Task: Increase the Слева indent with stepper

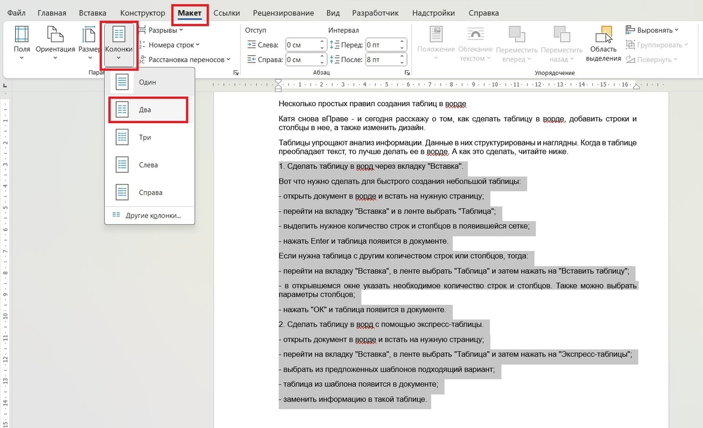Action: [x=322, y=42]
